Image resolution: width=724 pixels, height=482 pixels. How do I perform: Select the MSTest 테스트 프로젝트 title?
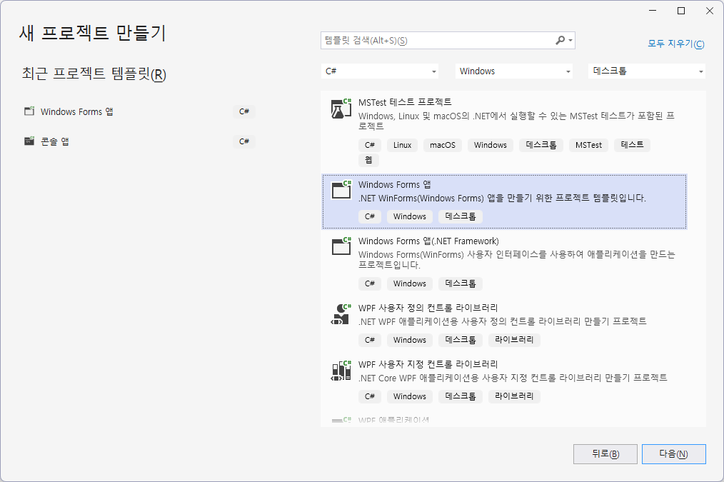click(405, 102)
